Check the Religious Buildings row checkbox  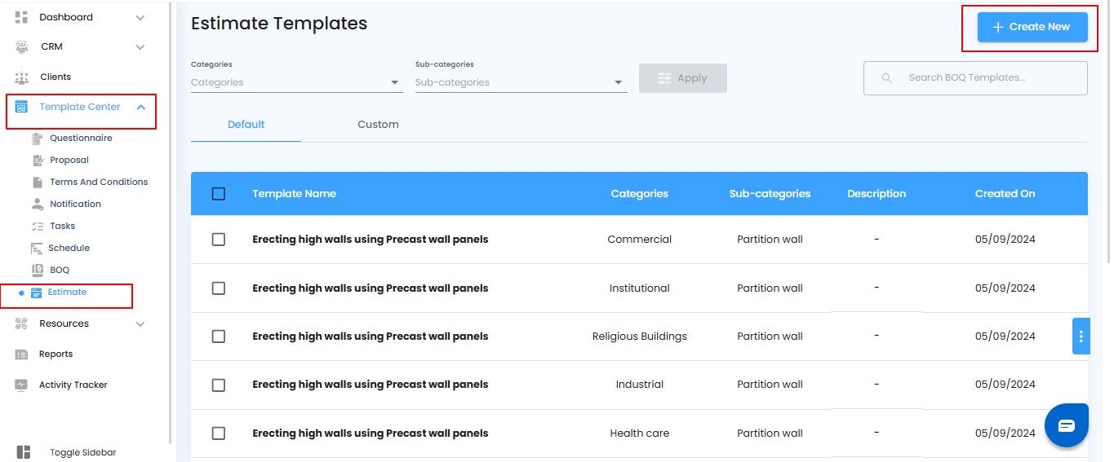click(x=218, y=337)
